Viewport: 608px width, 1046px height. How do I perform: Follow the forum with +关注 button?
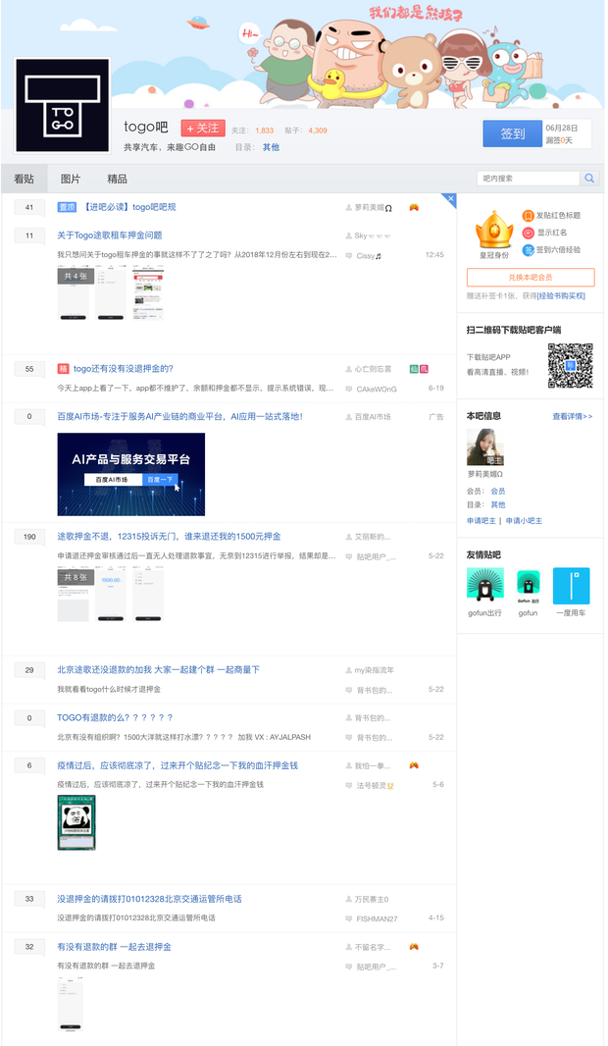point(203,129)
